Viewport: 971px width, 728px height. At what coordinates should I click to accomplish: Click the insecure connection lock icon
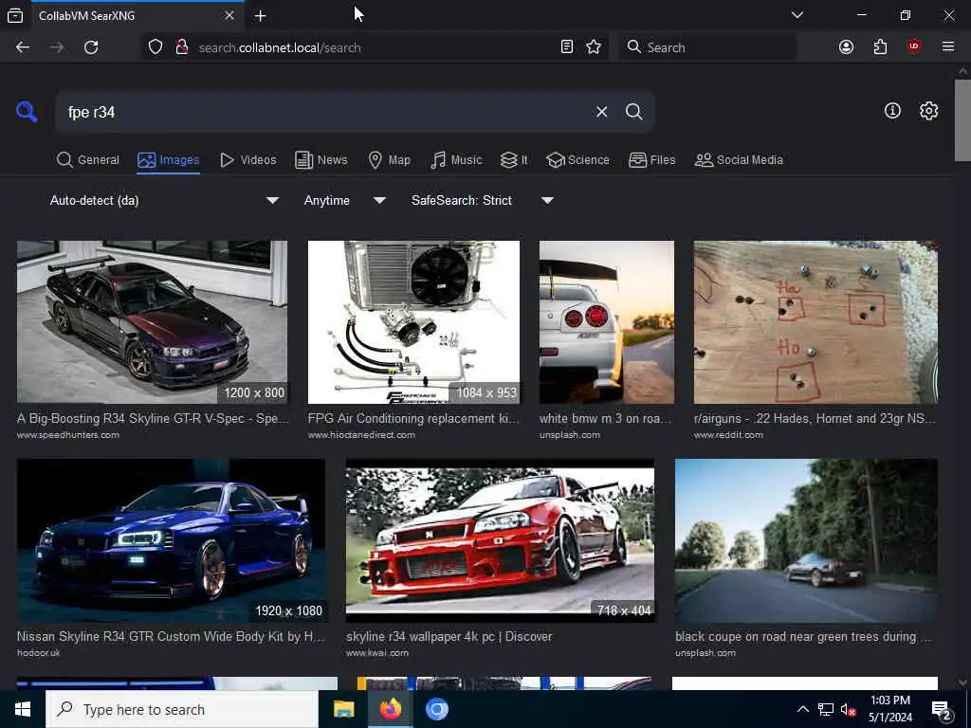pyautogui.click(x=181, y=47)
